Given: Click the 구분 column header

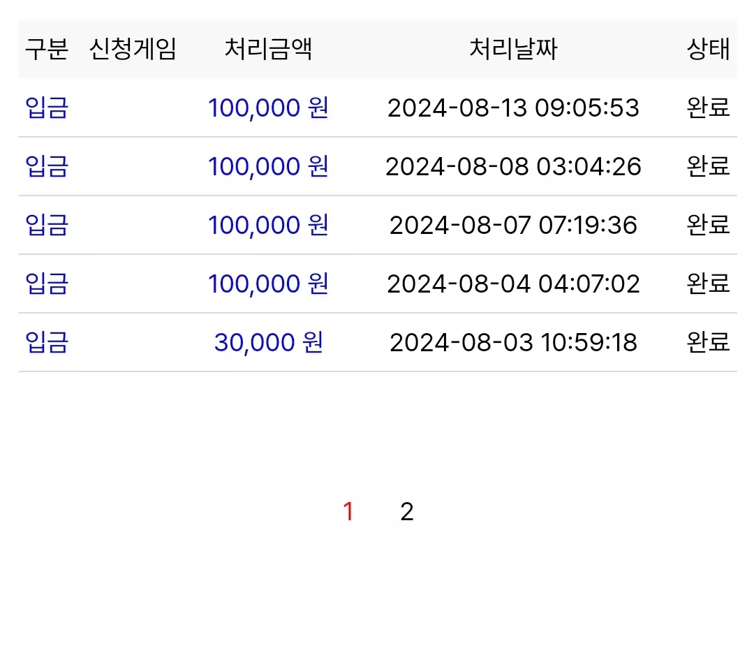Looking at the screenshot, I should 47,49.
